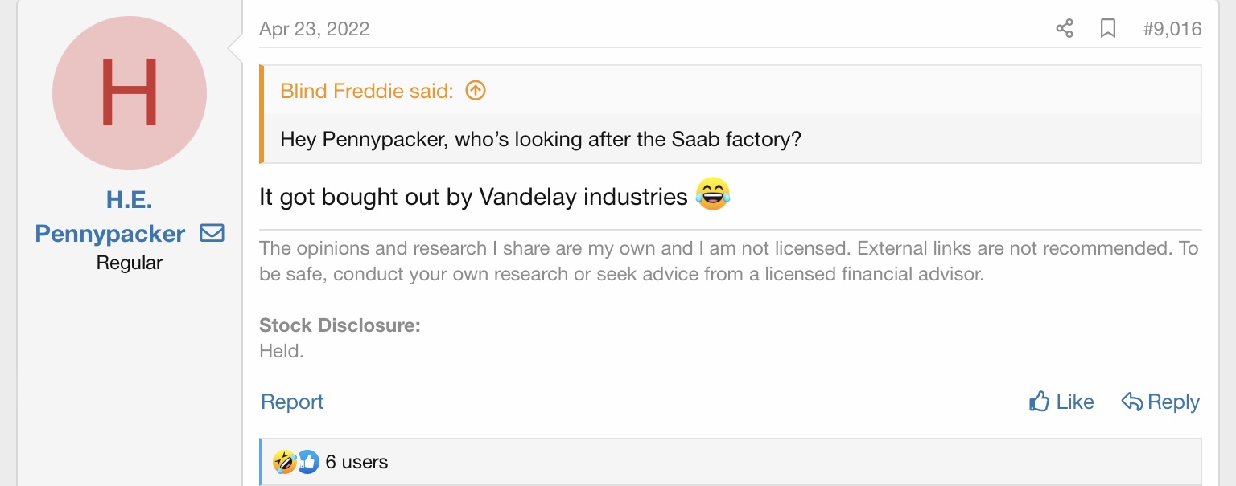
Task: Click the Stock Disclosure label
Action: point(340,325)
